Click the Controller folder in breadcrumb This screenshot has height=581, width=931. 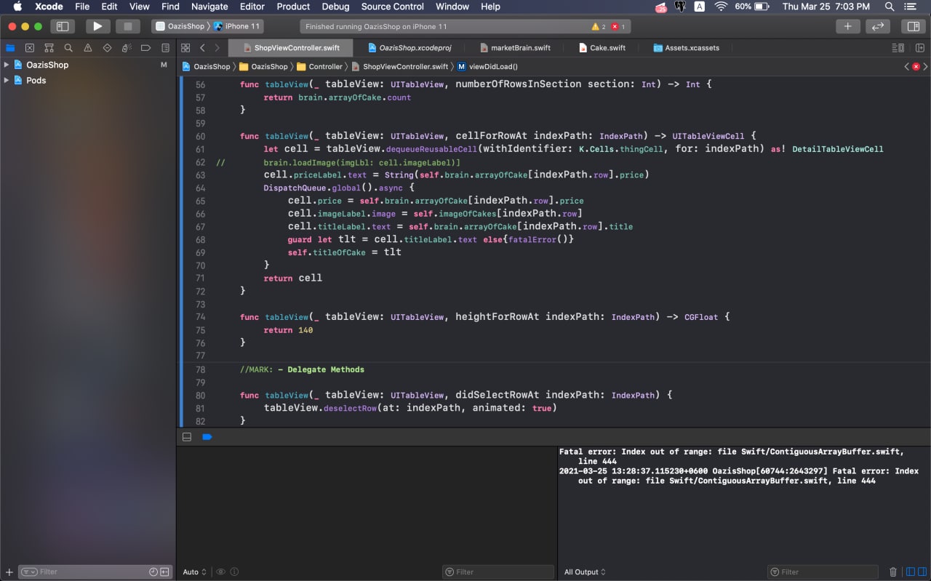[324, 66]
